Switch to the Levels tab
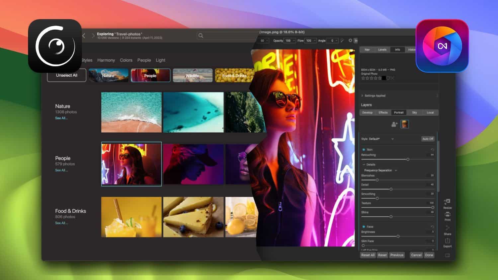Screen dimensions: 498x280 point(382,50)
